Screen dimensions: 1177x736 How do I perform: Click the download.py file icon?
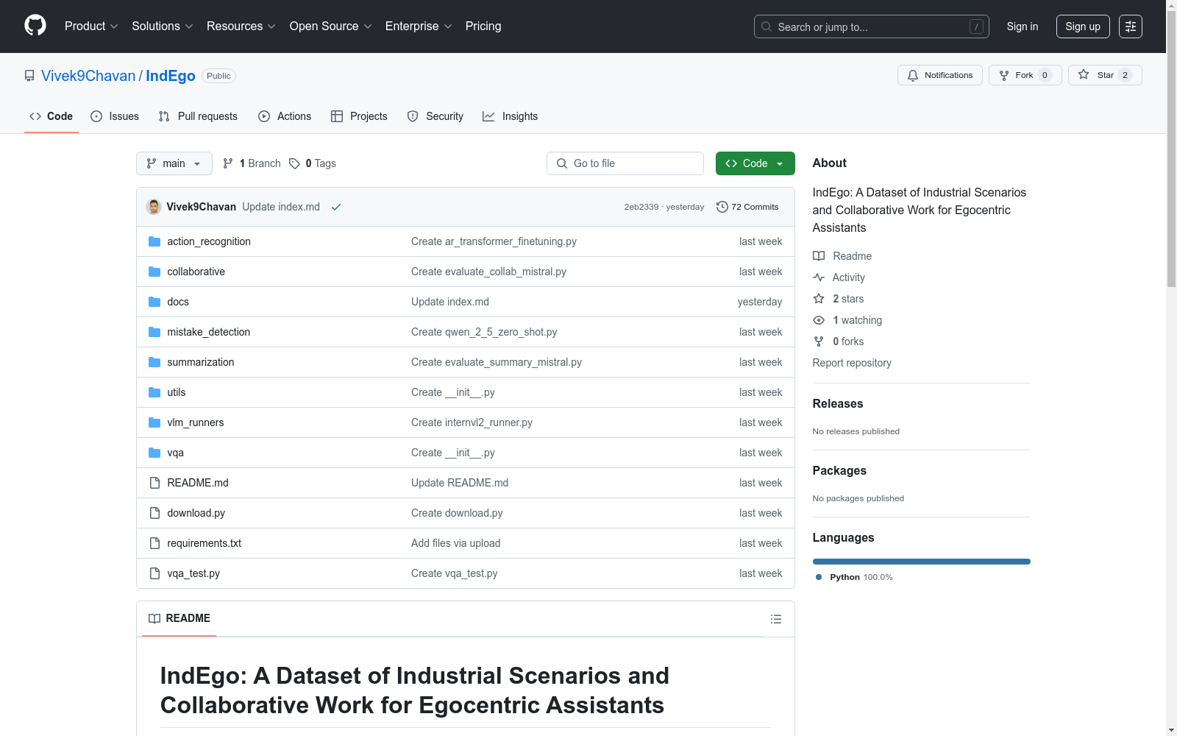(x=154, y=513)
